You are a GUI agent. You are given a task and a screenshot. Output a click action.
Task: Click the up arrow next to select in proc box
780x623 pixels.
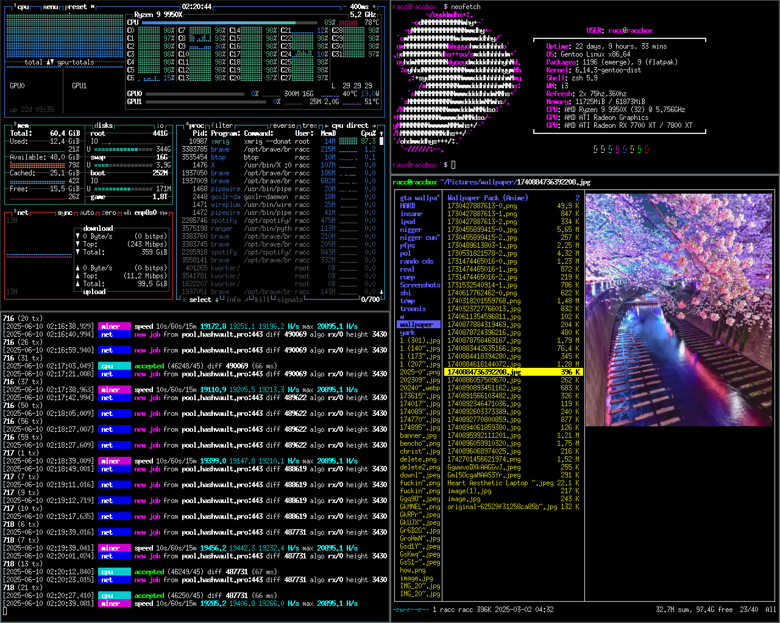[184, 300]
